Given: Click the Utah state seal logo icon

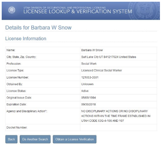Looking at the screenshot, I should 12,10.
